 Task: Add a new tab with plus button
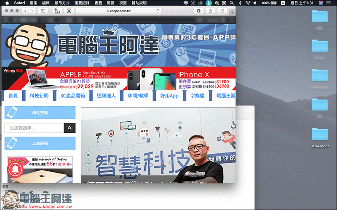click(233, 13)
